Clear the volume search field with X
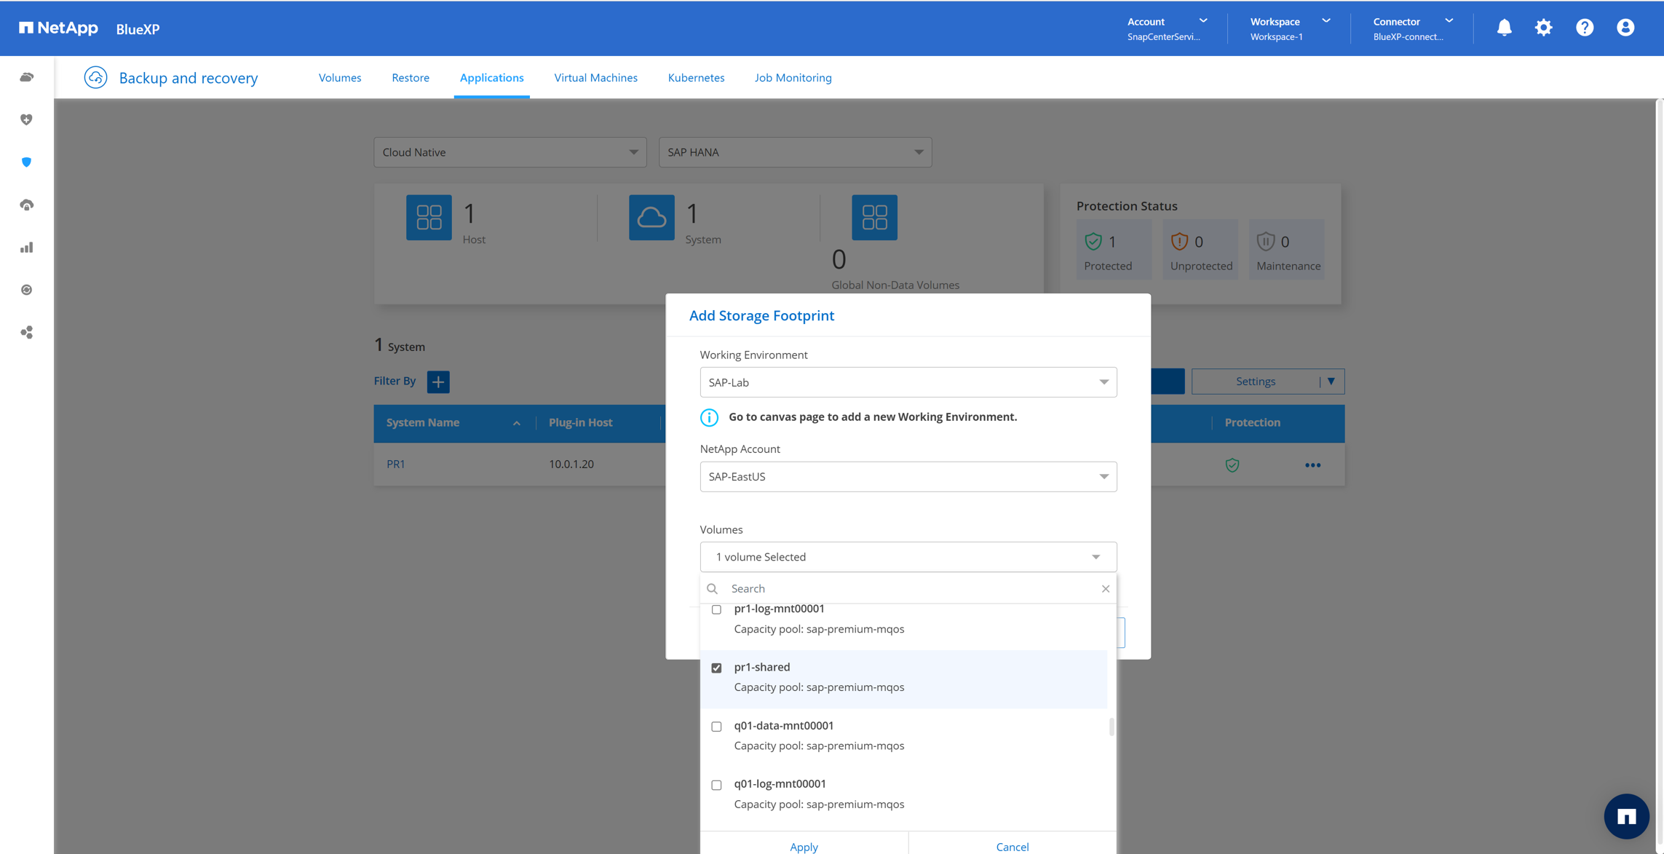 [1105, 589]
